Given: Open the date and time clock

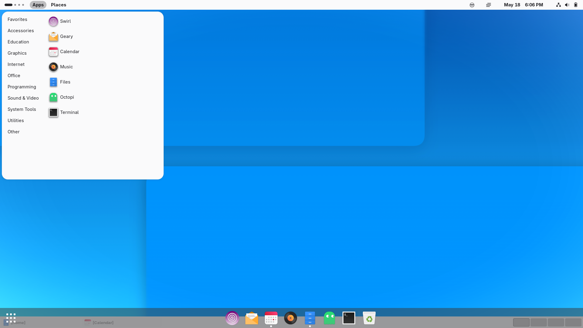Looking at the screenshot, I should point(523,5).
